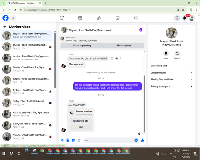The height and width of the screenshot is (160, 200).
Task: Search in conversation
Action: pyautogui.click(x=177, y=54)
